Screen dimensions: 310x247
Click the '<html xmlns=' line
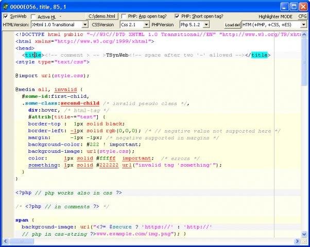(85, 41)
